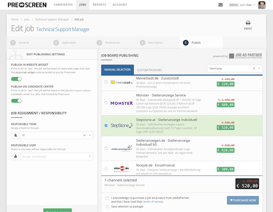Screen dimensions: 273x212
Task: Open the Reports menu
Action: pos(99,5)
